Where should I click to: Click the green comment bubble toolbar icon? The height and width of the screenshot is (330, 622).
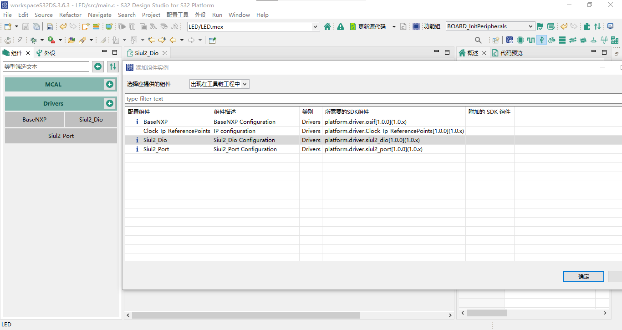click(x=551, y=27)
